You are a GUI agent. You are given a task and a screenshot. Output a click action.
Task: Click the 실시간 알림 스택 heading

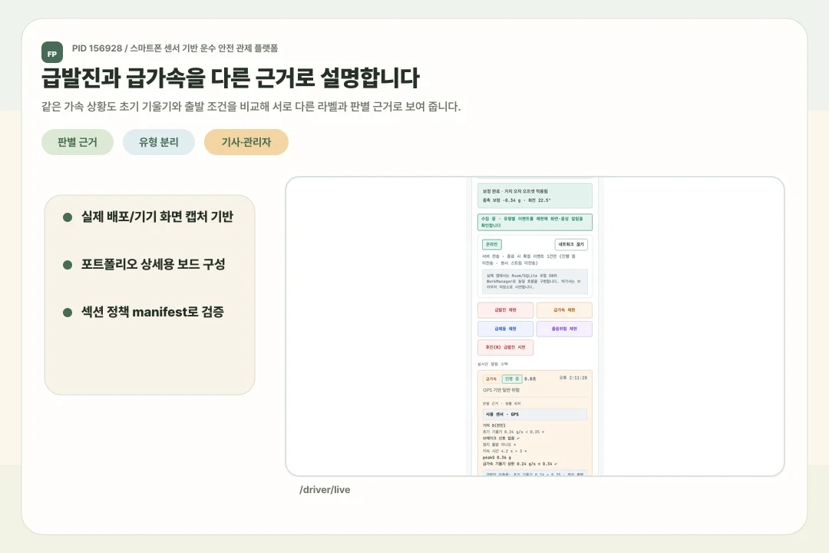click(x=493, y=364)
